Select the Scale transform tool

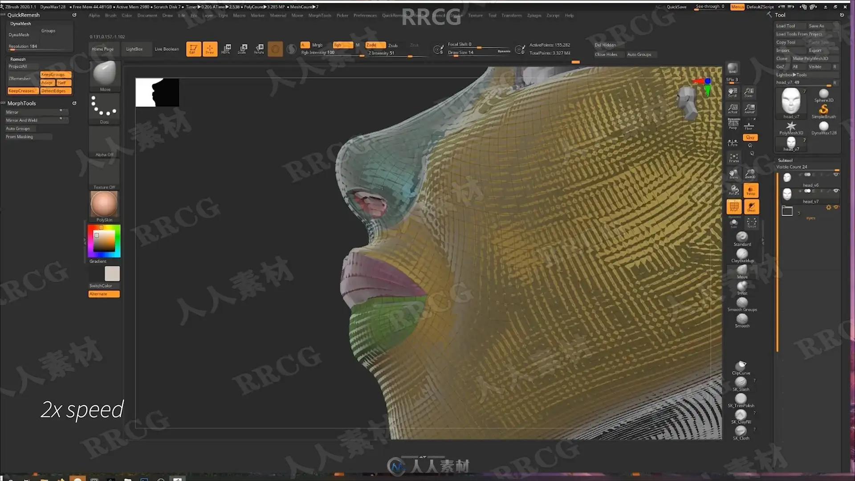[x=242, y=49]
